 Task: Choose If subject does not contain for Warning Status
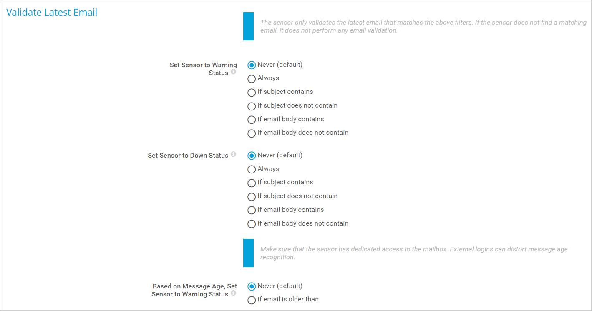pyautogui.click(x=252, y=106)
